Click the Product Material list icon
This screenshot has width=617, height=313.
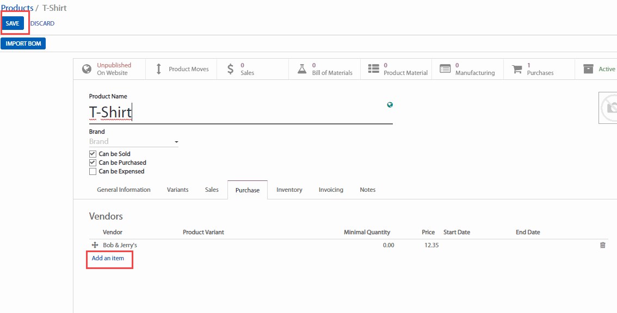tap(374, 69)
